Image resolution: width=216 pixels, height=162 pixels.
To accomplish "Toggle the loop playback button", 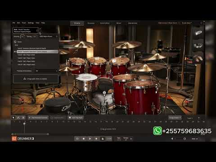I will pos(77,139).
